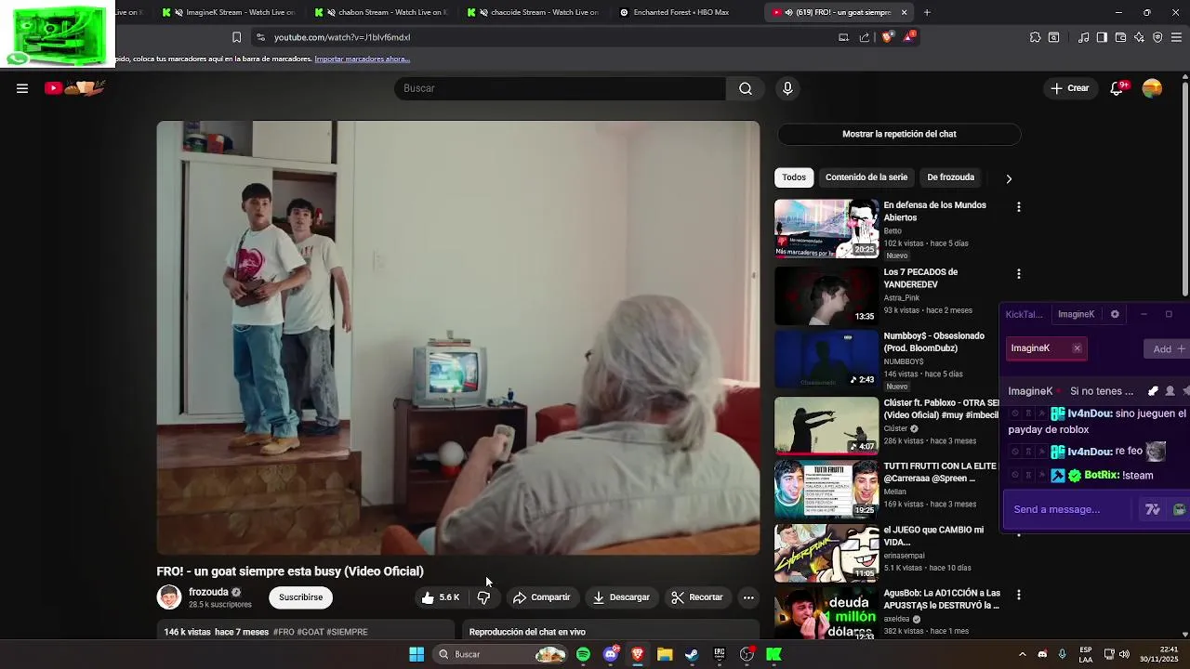Select Contenido de la serie chip
The height and width of the screenshot is (669, 1190).
pos(866,177)
